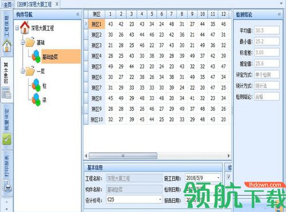Click the 评定方式 field
This screenshot has width=286, height=212.
pyautogui.click(x=267, y=74)
